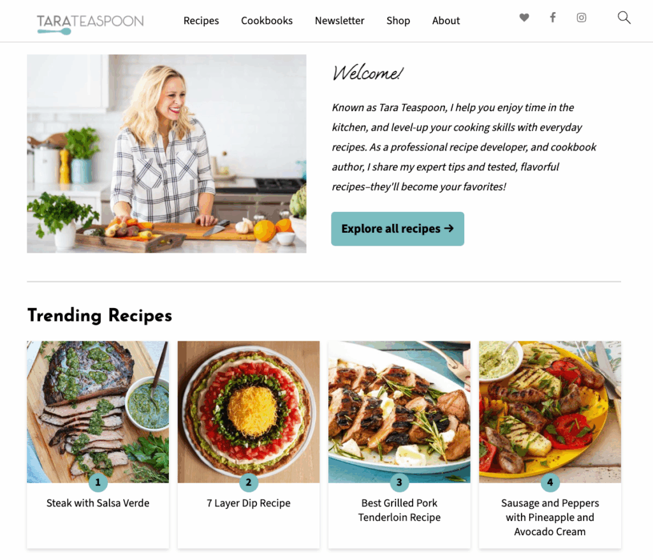Open the Facebook icon link
Viewport: 653px width, 560px height.
coord(553,17)
